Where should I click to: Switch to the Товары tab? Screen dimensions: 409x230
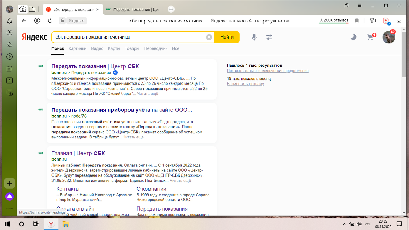(x=132, y=49)
